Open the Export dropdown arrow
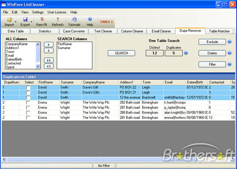 click(31, 22)
